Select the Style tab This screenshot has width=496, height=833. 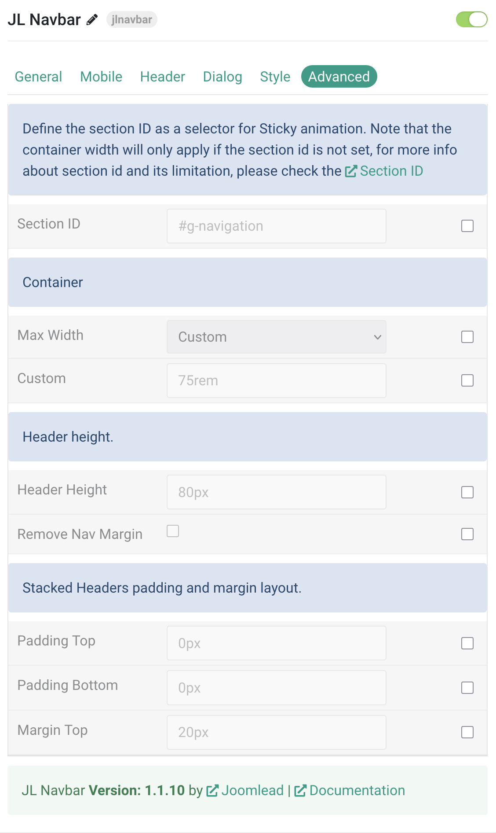[275, 77]
